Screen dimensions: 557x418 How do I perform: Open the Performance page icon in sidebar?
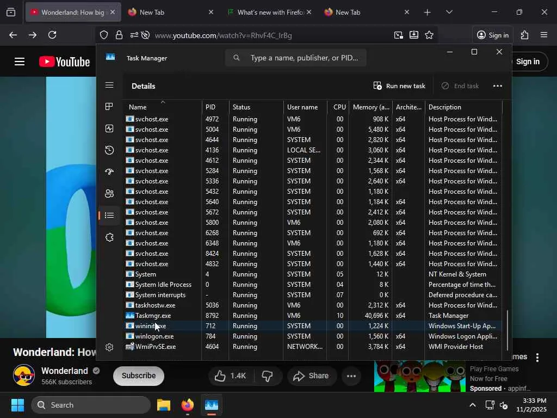coord(109,128)
